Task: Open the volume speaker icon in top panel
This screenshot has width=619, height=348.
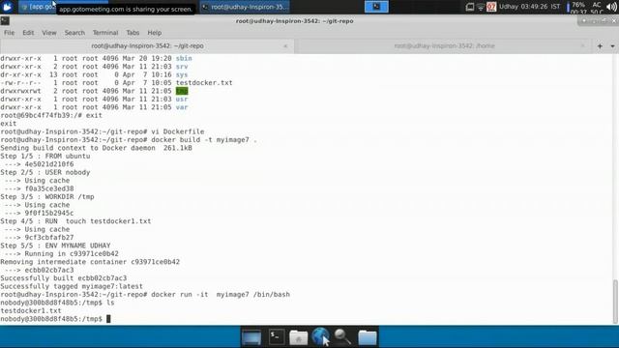Action: click(x=611, y=7)
